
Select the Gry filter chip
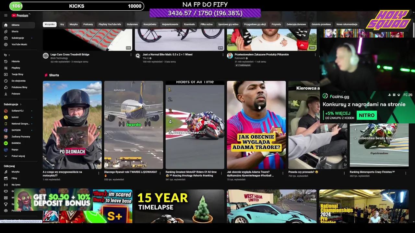point(62,24)
